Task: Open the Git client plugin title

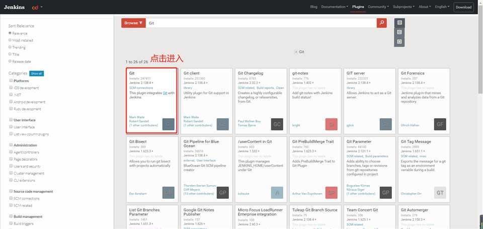Action: [x=192, y=73]
